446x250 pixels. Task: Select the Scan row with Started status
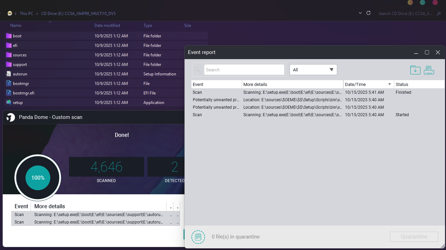point(318,115)
